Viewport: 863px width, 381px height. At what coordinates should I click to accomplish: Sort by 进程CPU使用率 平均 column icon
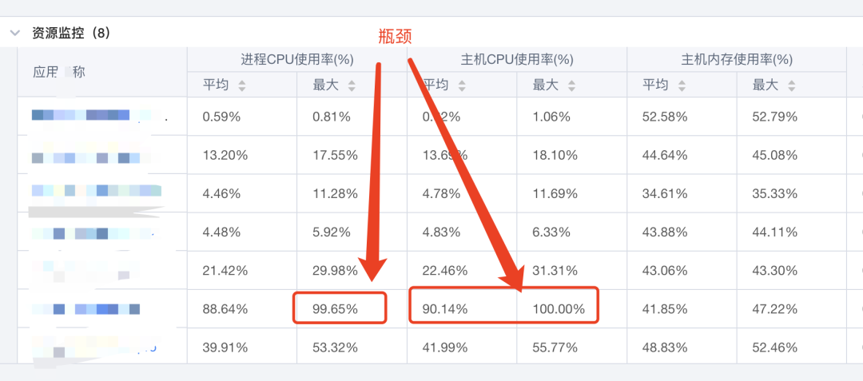(x=241, y=85)
